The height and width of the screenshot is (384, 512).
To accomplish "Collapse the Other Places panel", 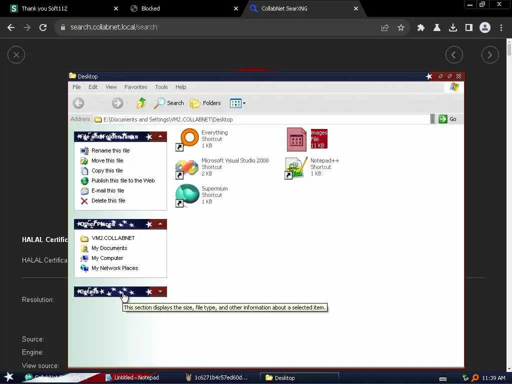I will point(160,224).
